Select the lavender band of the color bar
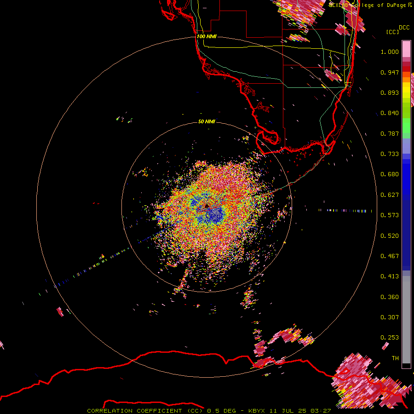 (x=406, y=146)
